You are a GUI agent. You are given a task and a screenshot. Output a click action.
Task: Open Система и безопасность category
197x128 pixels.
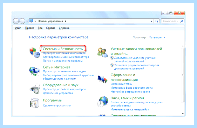63,49
